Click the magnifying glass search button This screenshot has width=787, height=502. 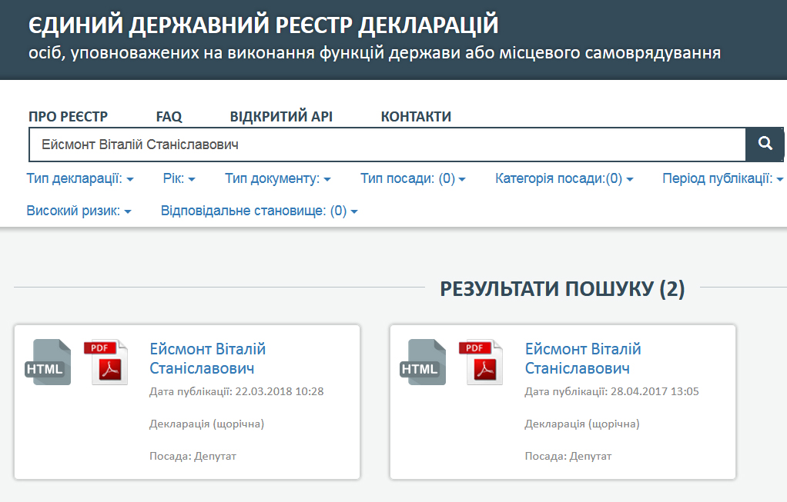pyautogui.click(x=765, y=144)
